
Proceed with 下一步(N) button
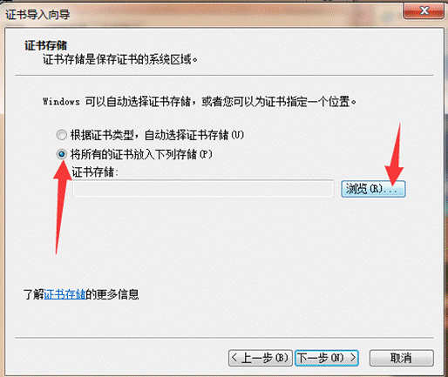click(327, 358)
